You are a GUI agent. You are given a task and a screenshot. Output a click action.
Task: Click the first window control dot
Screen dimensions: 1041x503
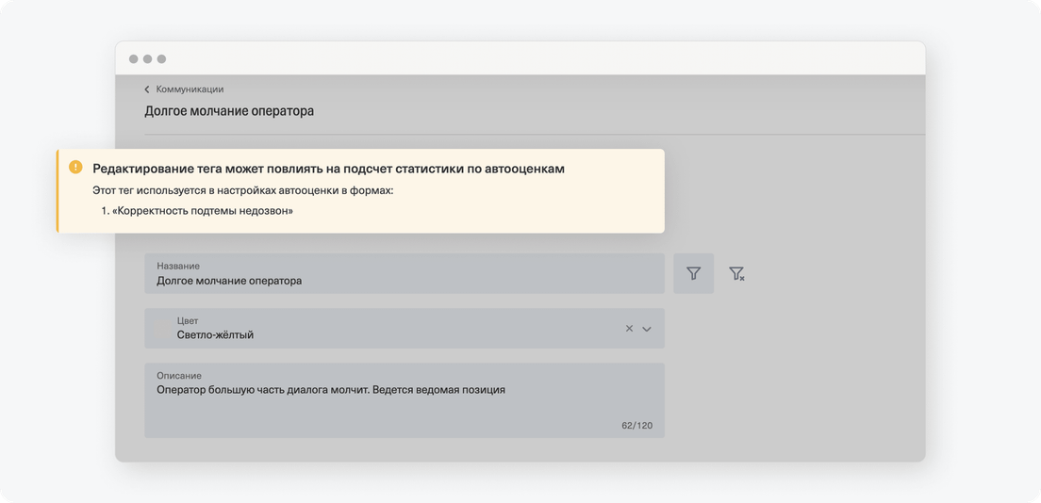(134, 59)
